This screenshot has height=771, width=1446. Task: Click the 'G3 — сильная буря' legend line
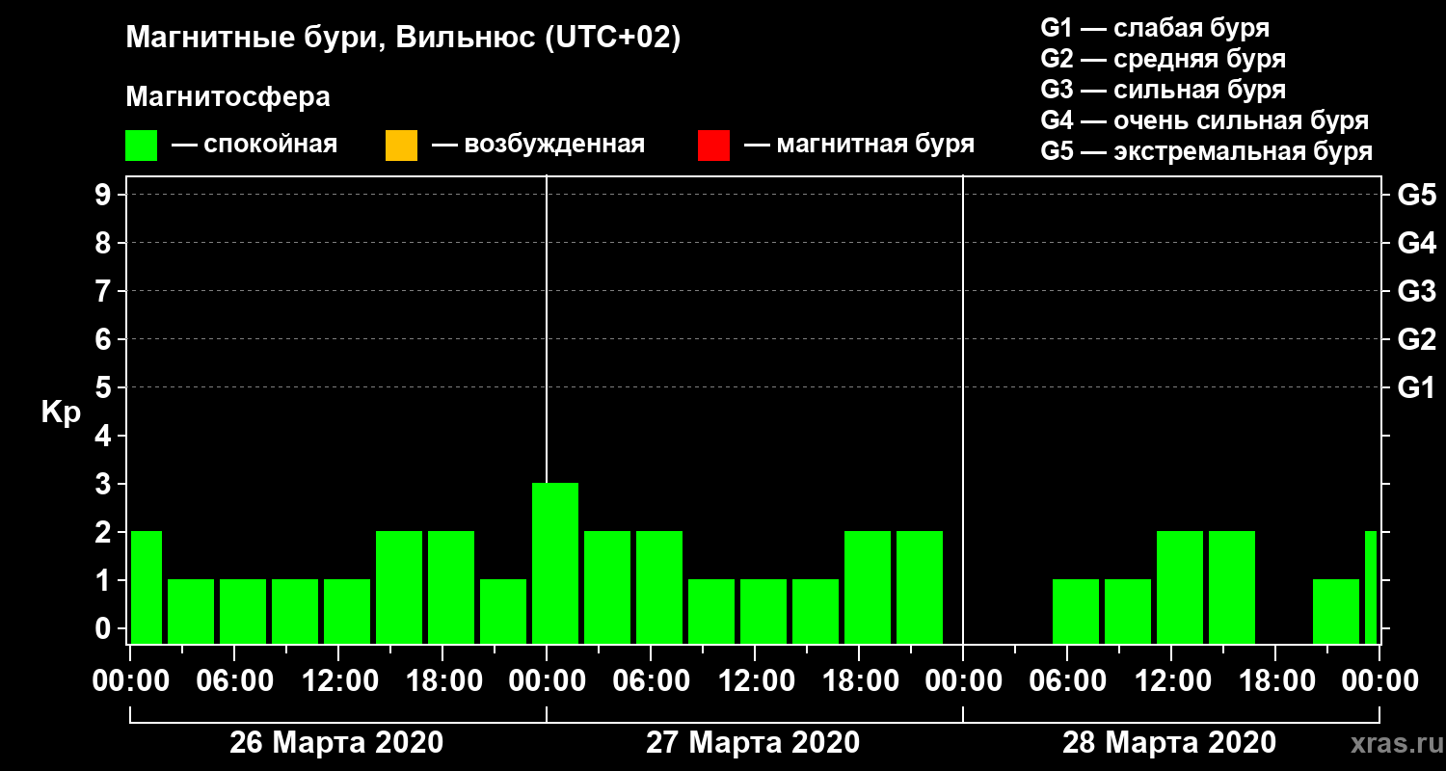[1163, 90]
